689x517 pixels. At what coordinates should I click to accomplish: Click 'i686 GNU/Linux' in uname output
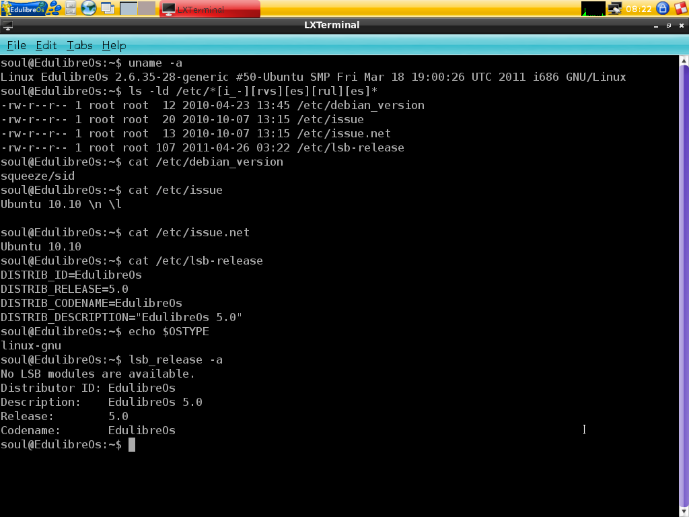point(579,77)
